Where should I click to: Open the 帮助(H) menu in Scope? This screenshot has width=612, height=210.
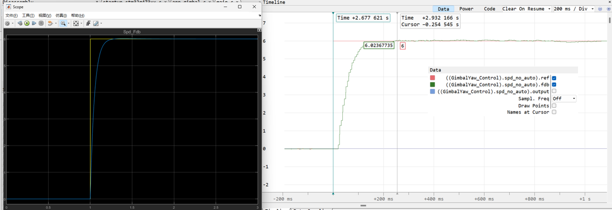[x=77, y=16]
